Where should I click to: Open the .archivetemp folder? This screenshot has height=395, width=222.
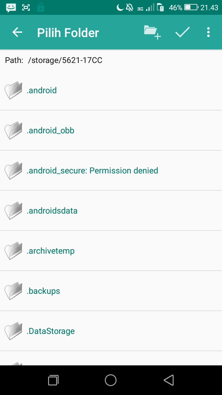pyautogui.click(x=51, y=251)
